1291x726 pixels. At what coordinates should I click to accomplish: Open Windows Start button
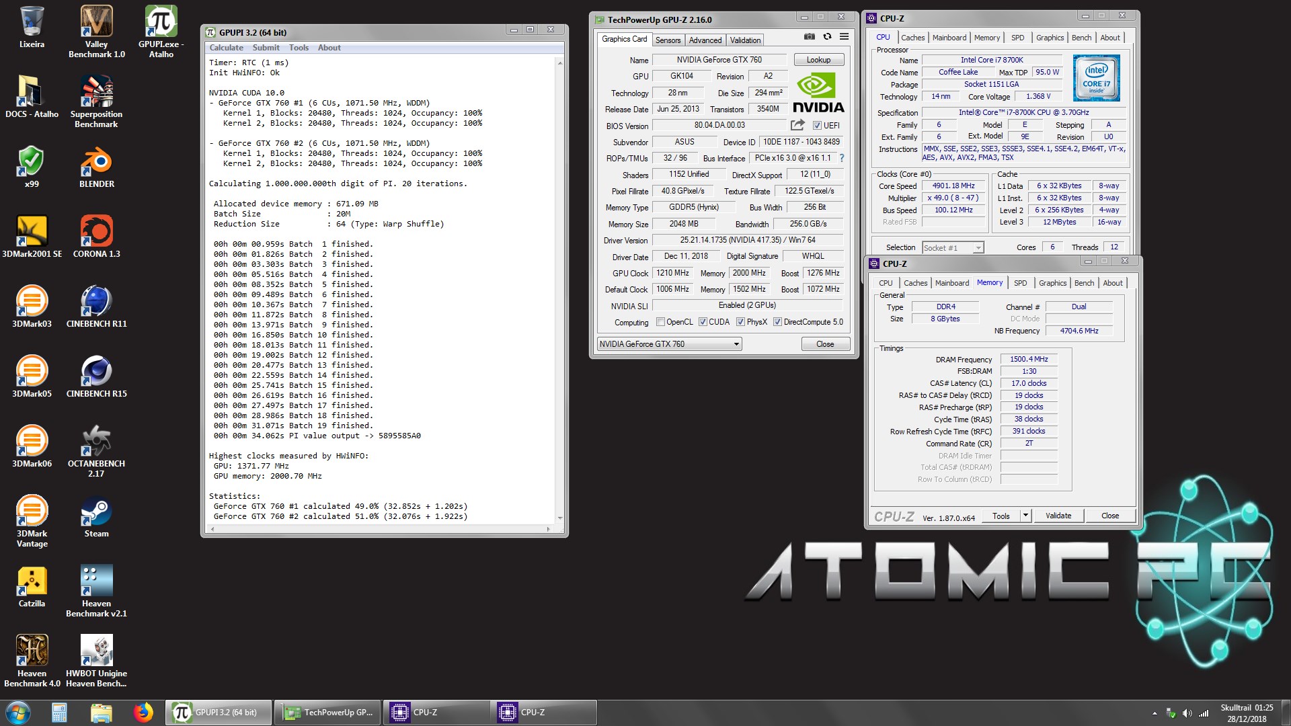(18, 713)
